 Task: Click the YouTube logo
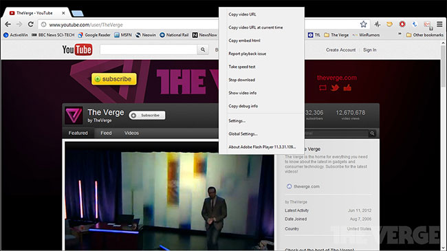(77, 50)
